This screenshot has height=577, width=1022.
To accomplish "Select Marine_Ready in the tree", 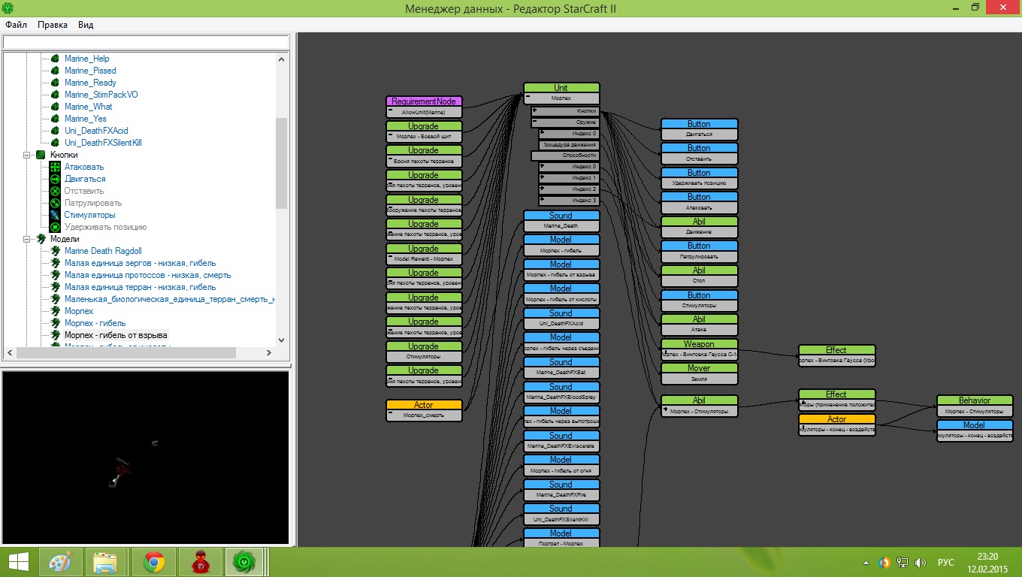I will pos(90,83).
